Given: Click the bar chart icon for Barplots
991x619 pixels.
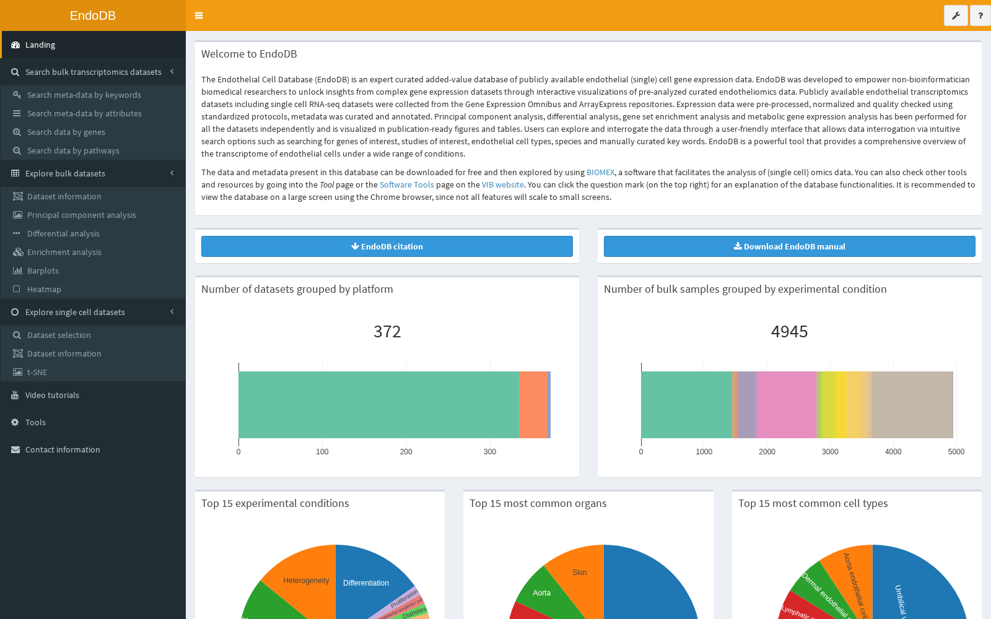Looking at the screenshot, I should pos(17,271).
